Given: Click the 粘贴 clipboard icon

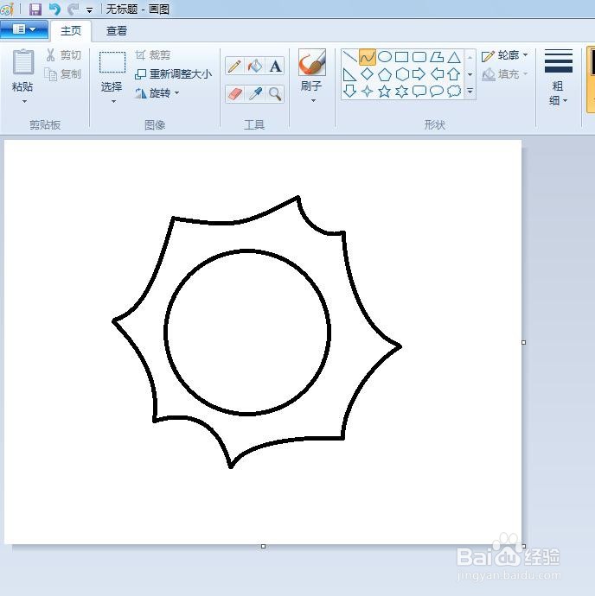Looking at the screenshot, I should pyautogui.click(x=22, y=62).
